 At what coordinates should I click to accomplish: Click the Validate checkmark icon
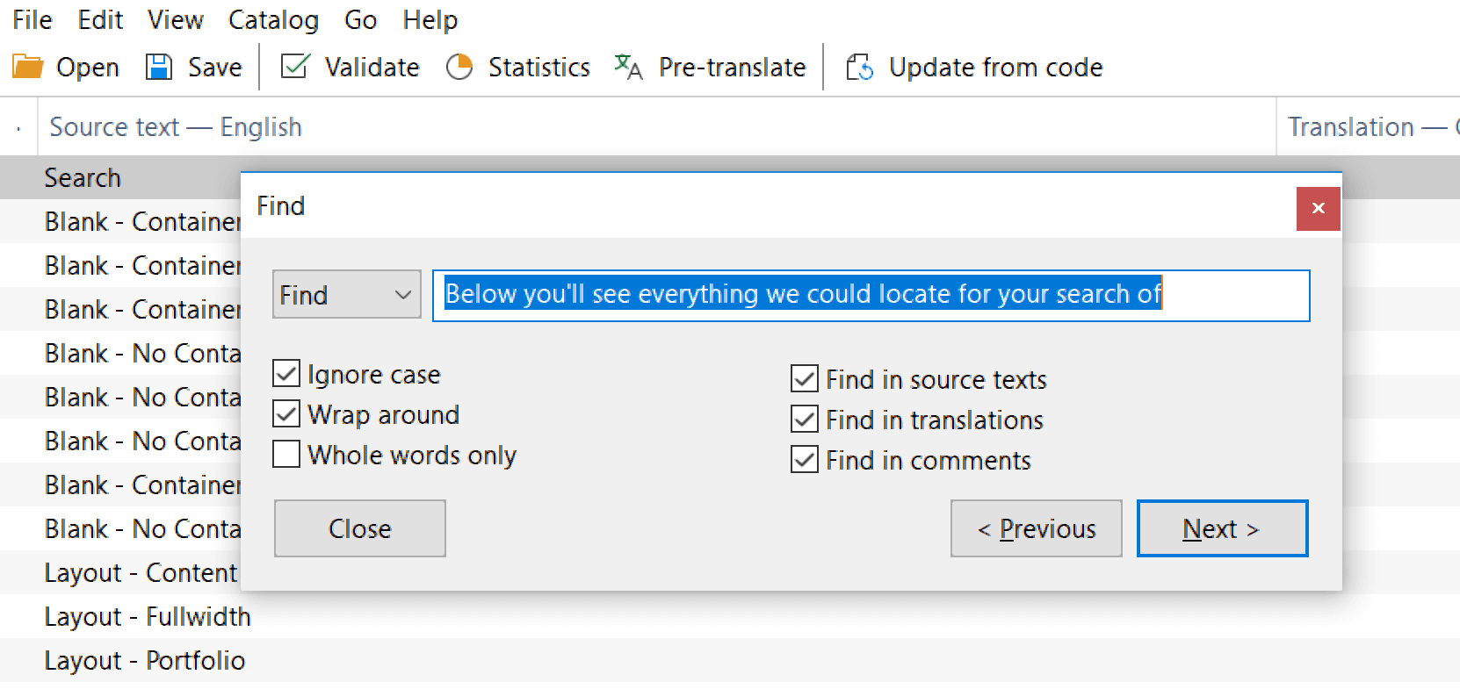pyautogui.click(x=295, y=67)
